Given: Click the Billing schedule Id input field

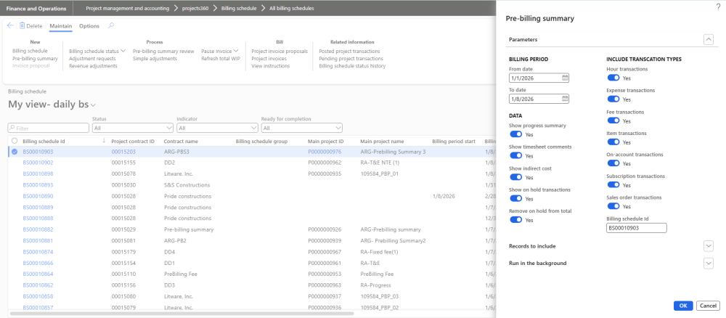Looking at the screenshot, I should (x=636, y=228).
